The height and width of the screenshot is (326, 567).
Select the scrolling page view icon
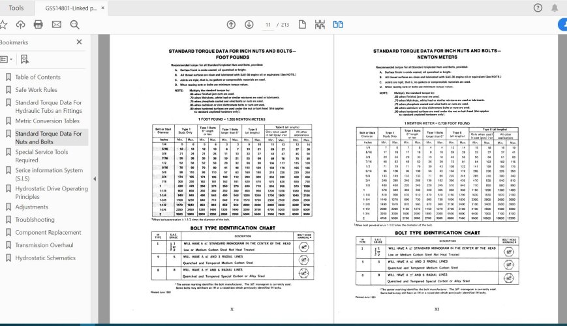coord(320,25)
